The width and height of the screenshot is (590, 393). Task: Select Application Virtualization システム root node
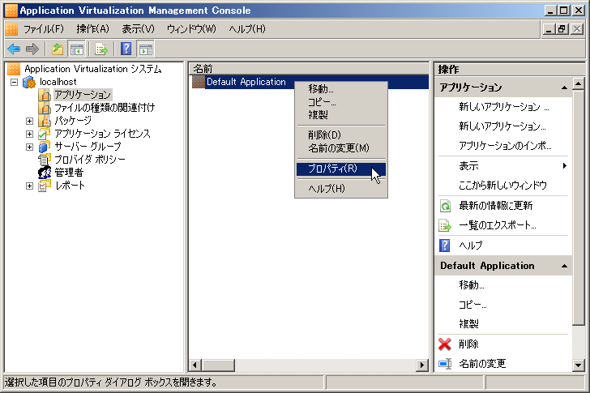pos(93,69)
